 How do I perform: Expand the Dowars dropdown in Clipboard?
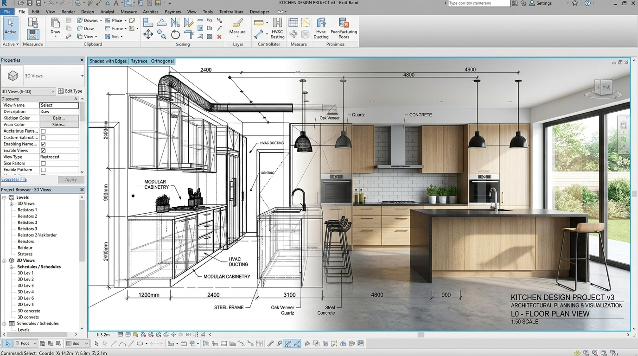pyautogui.click(x=101, y=20)
